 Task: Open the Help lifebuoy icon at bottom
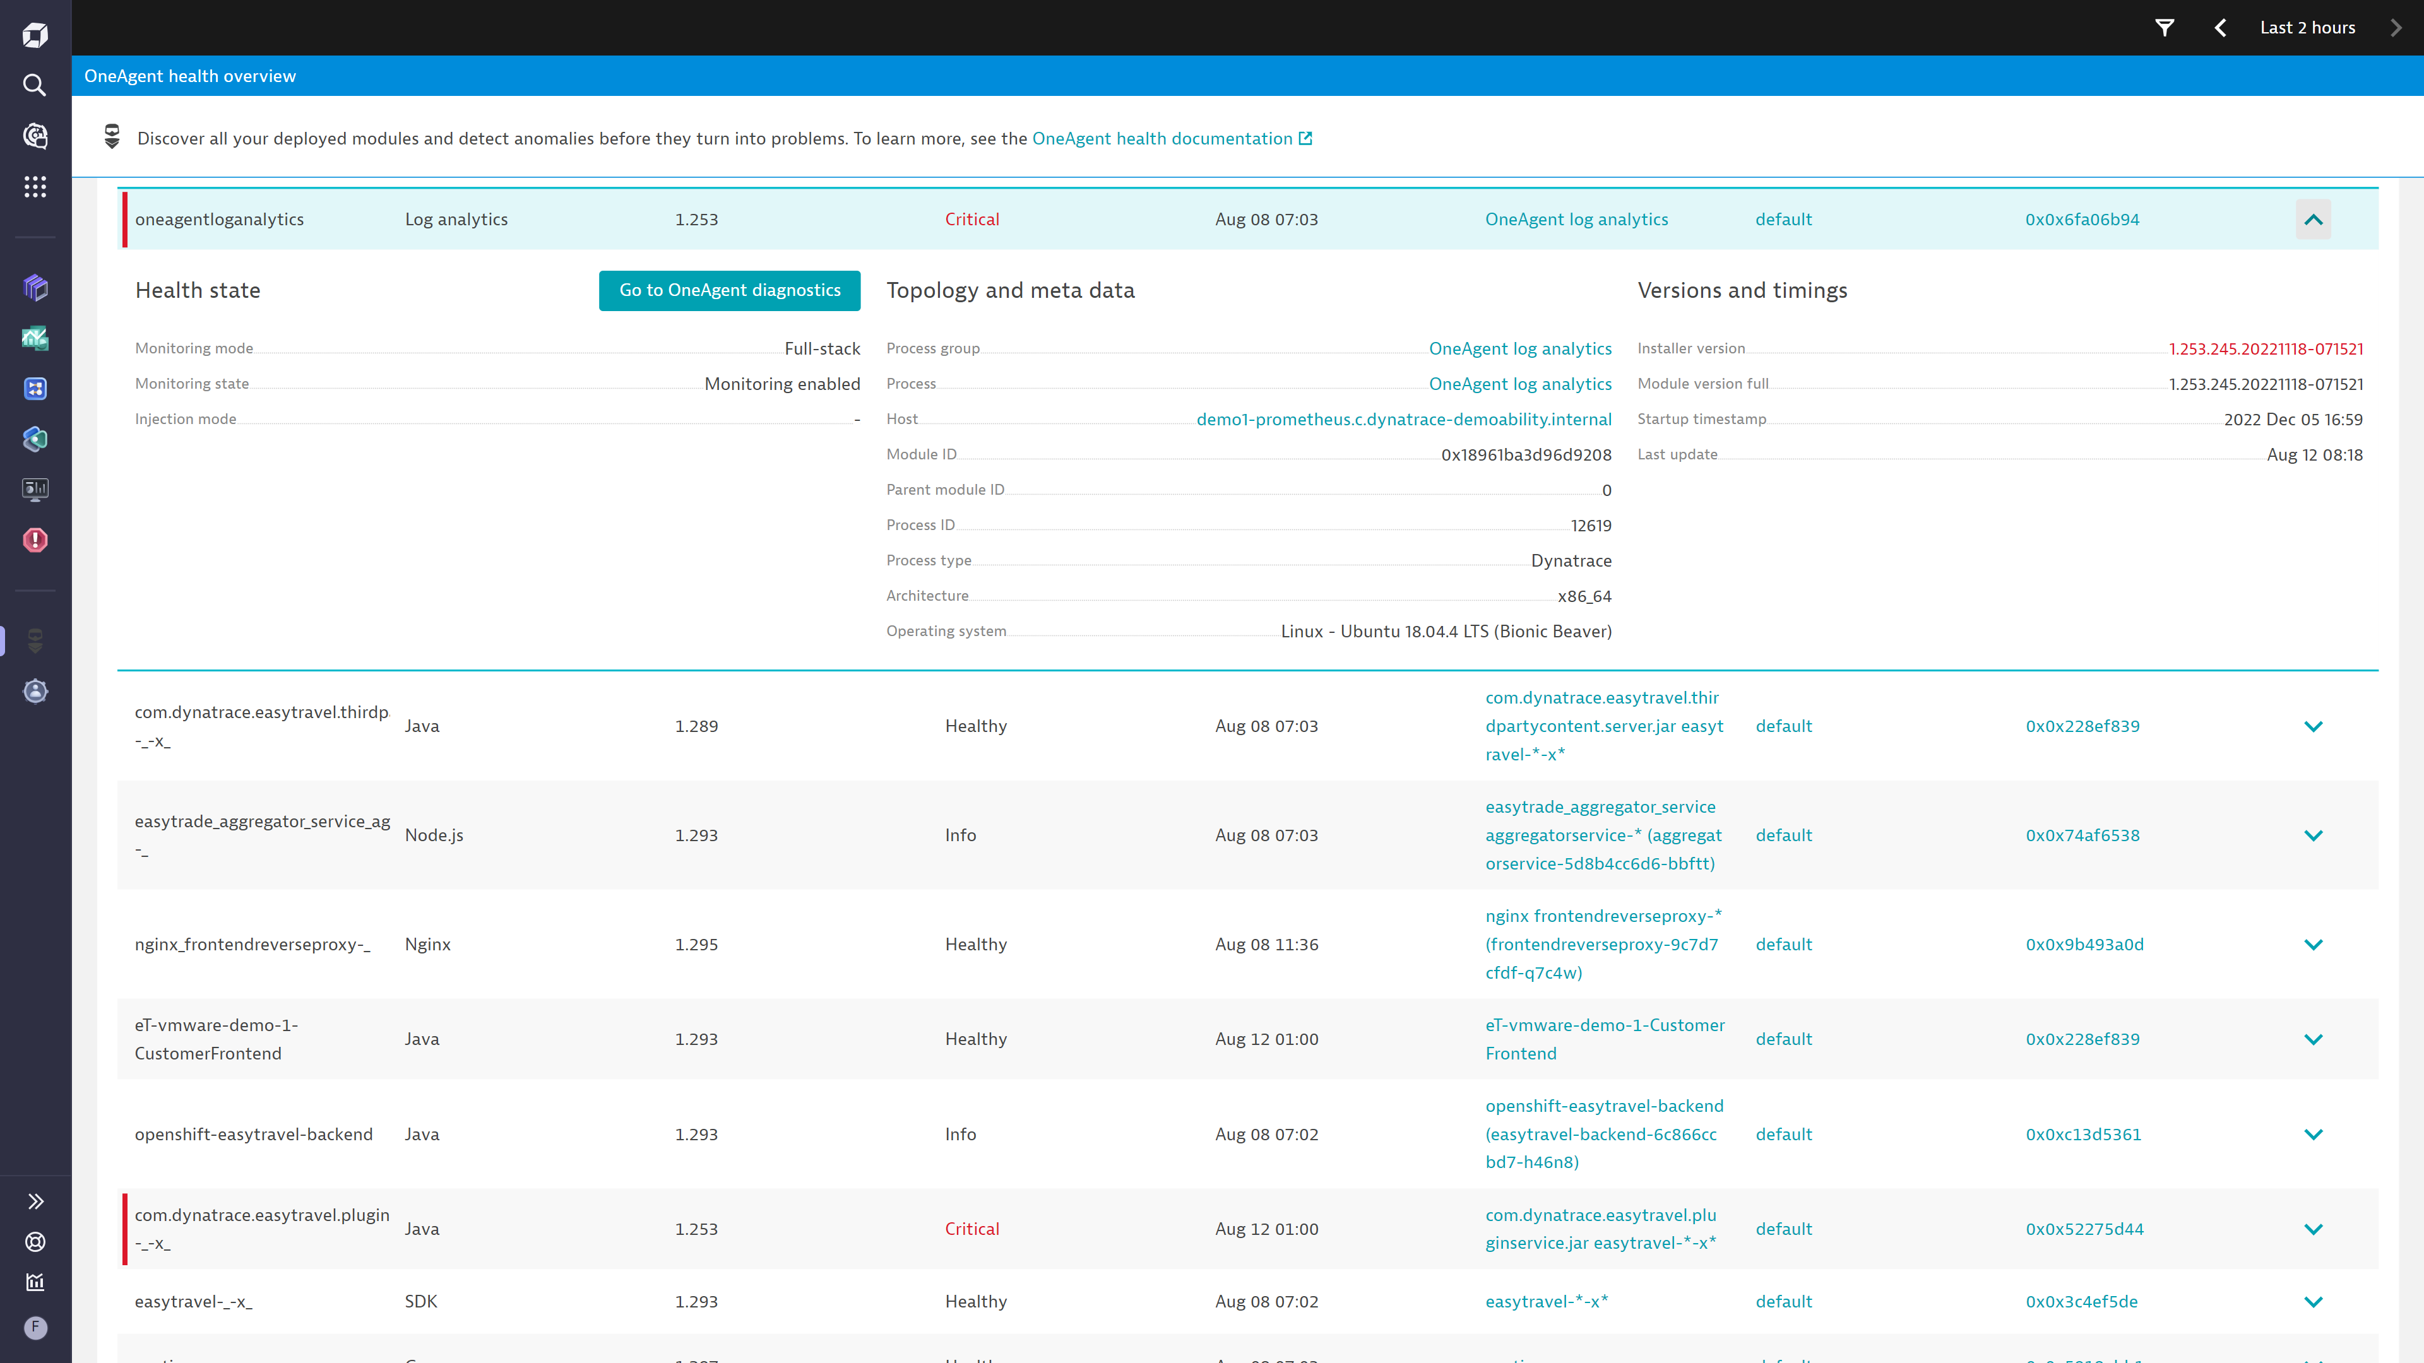35,1242
